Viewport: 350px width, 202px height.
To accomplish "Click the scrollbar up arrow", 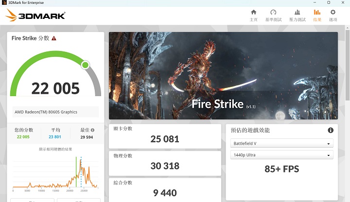I will pos(347,28).
